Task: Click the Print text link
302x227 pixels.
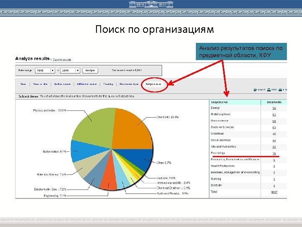Action: 274,90
